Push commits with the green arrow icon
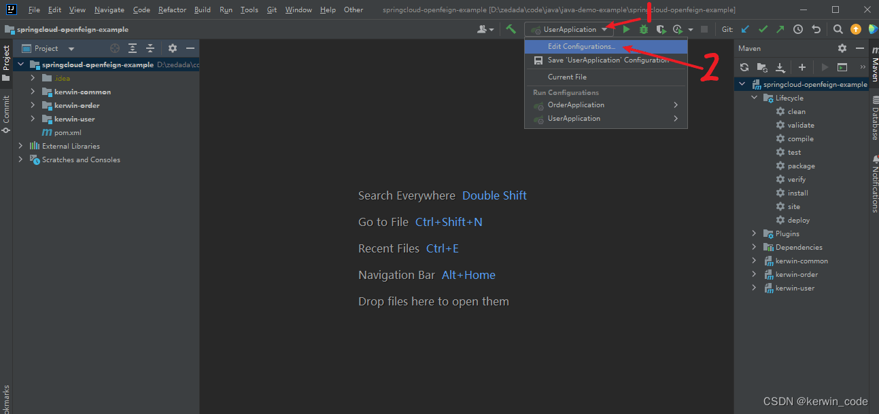 click(x=779, y=29)
